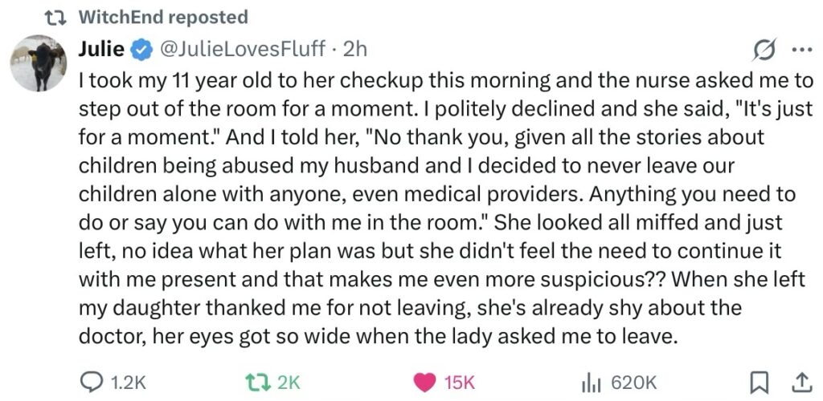Open the 2h timestamp of the post
Viewport: 823px width, 401px height.
click(x=355, y=49)
